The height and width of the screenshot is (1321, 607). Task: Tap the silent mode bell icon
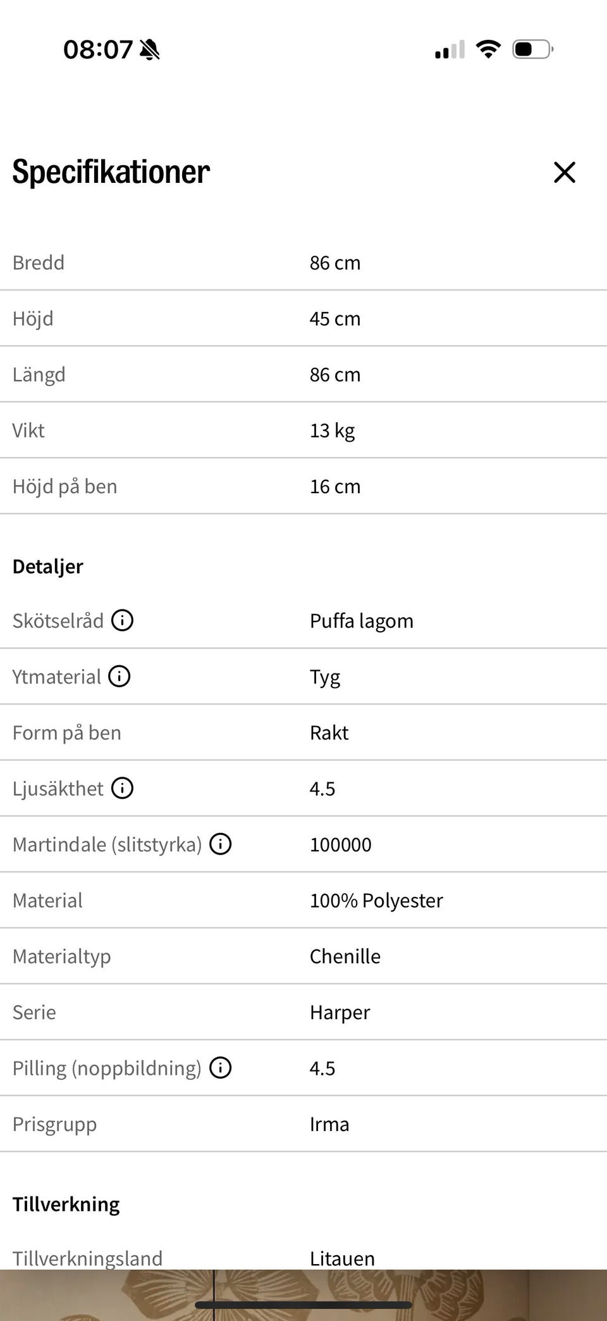click(x=149, y=49)
